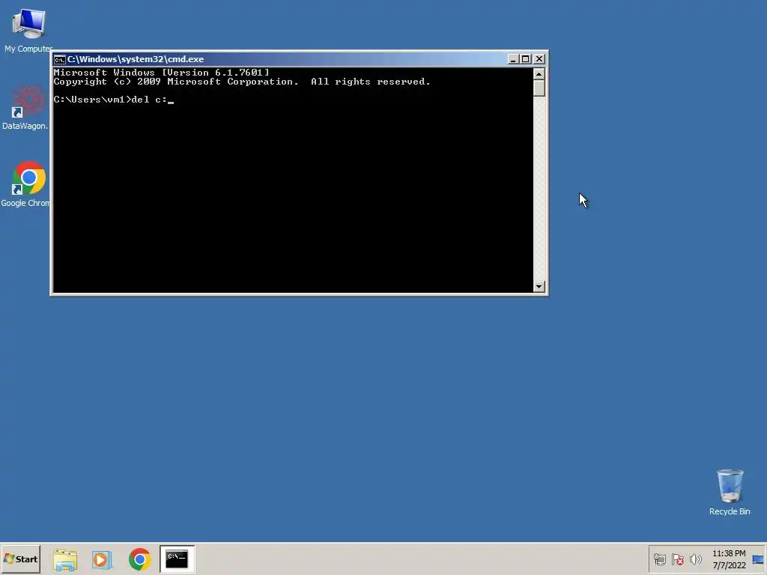767x575 pixels.
Task: Open the Start menu
Action: 20,559
